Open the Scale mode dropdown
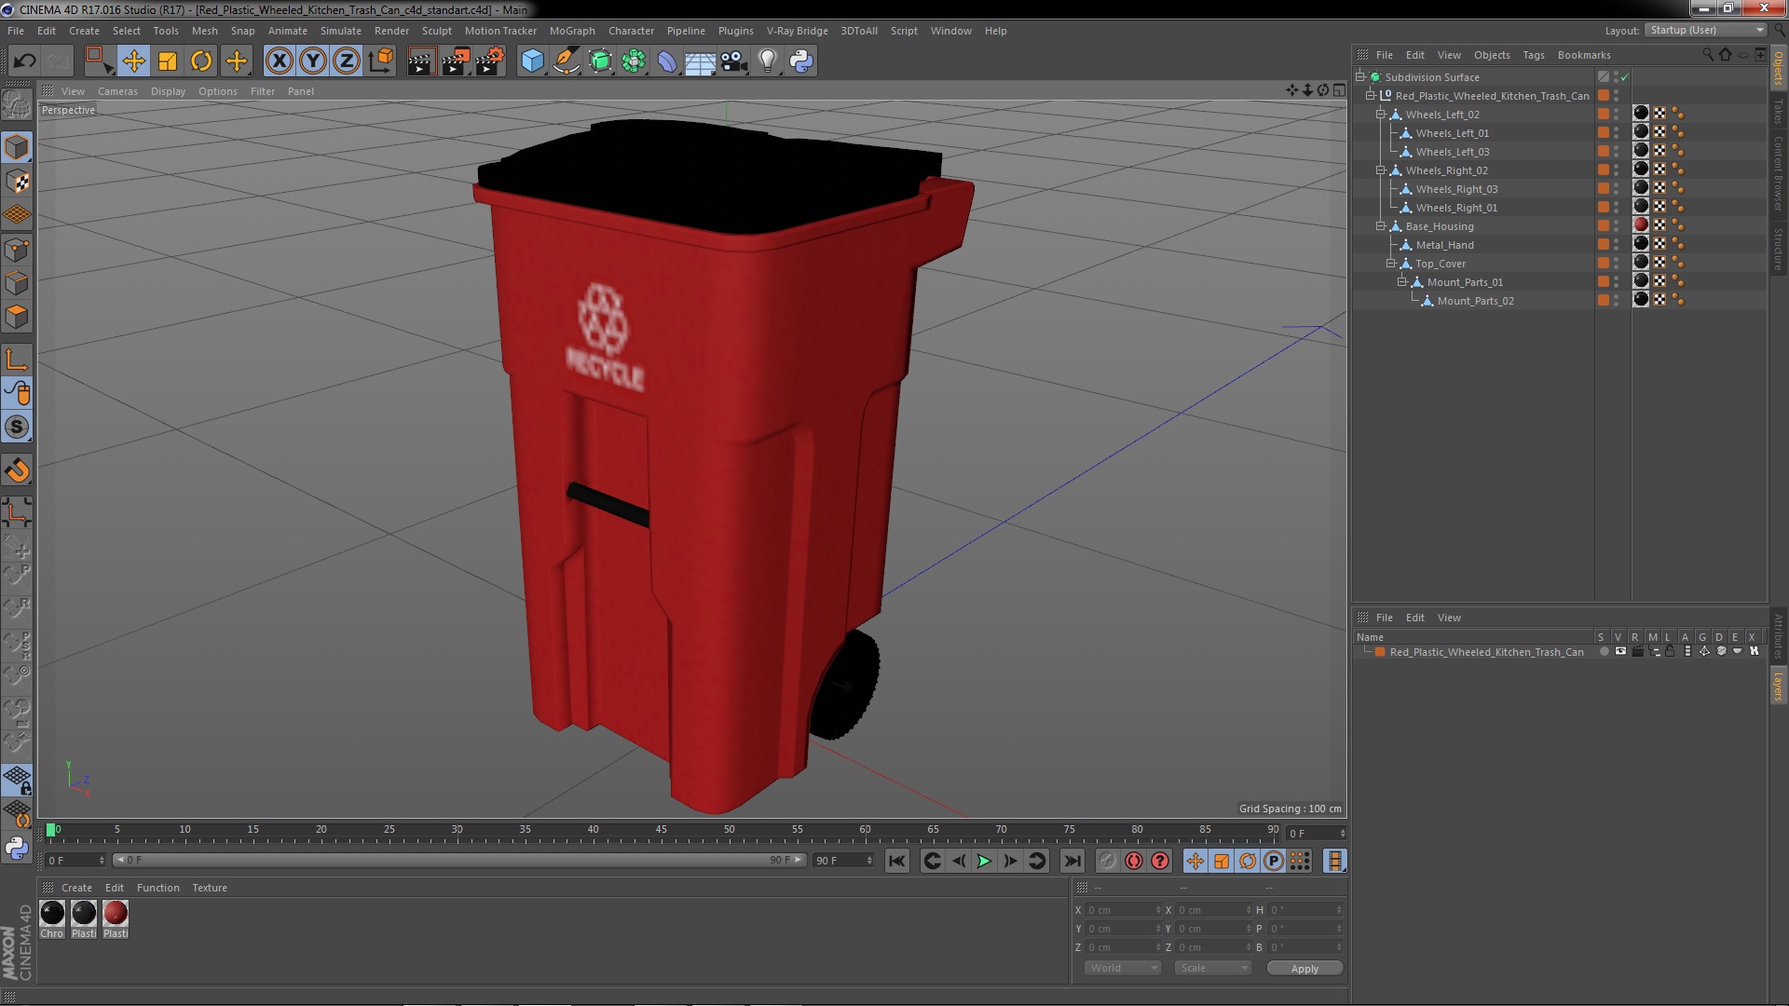Screen dimensions: 1789x1006 [1213, 969]
